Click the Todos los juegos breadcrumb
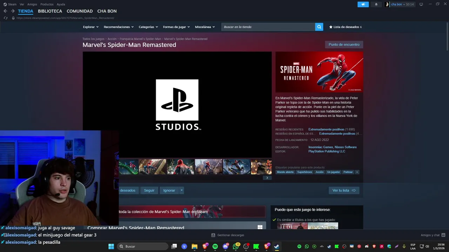 pos(93,39)
